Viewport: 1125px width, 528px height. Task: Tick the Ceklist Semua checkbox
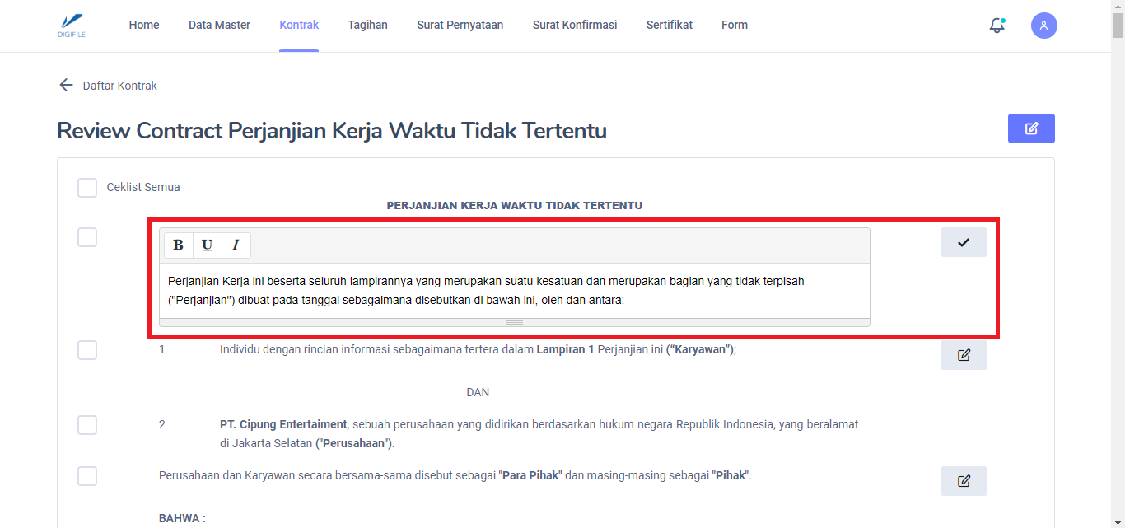tap(87, 188)
